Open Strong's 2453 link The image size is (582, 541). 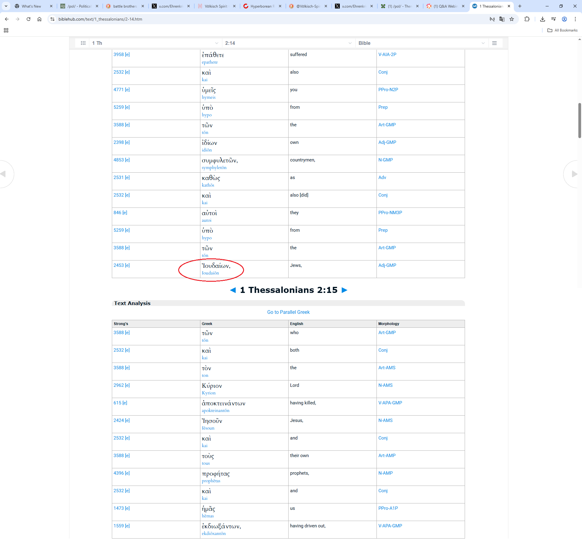point(119,265)
